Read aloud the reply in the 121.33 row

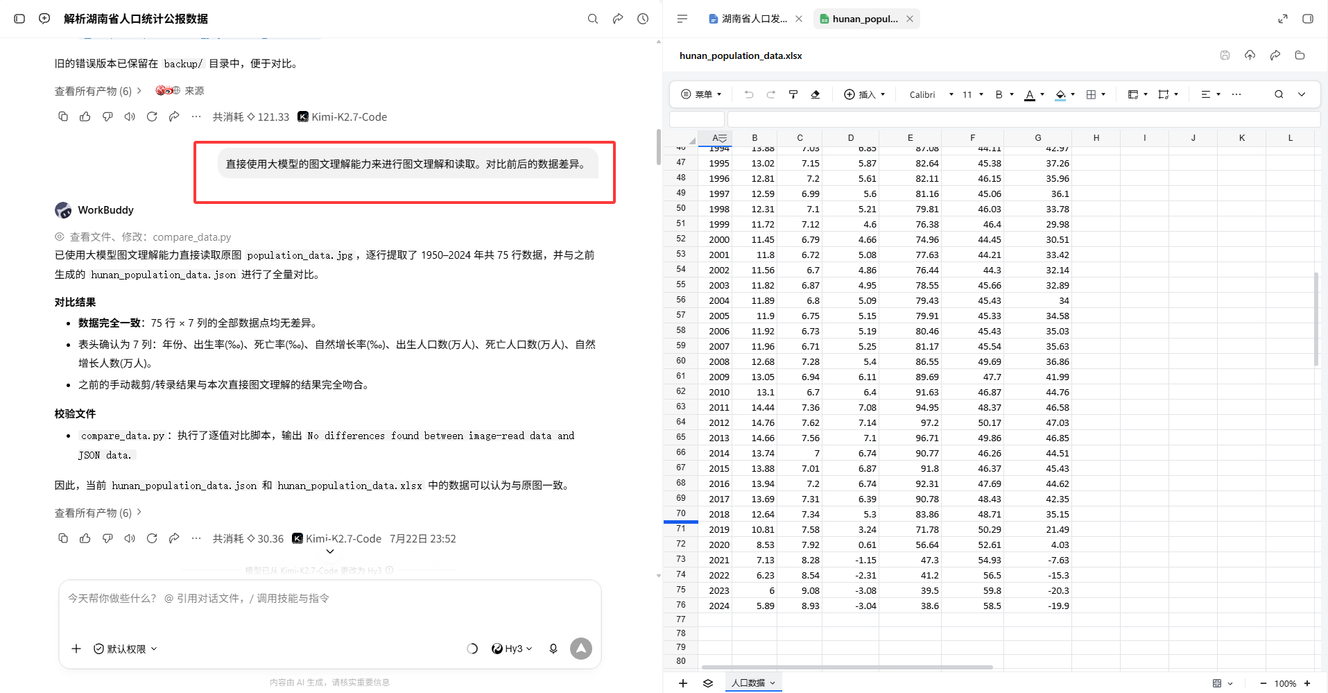[x=130, y=117]
